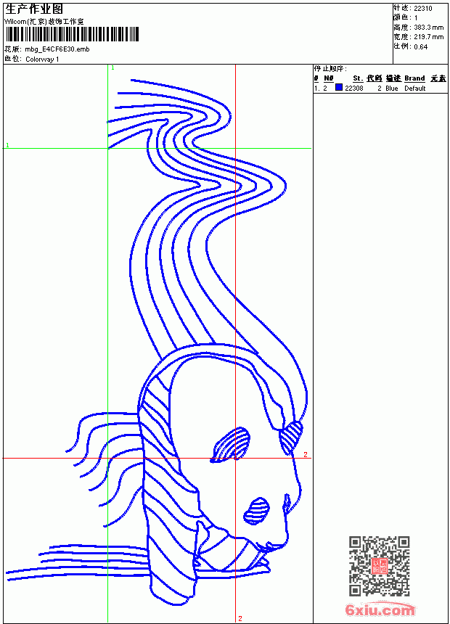This screenshot has height=624, width=450.
Task: Click the red marker 2 at right side
Action: tap(306, 454)
